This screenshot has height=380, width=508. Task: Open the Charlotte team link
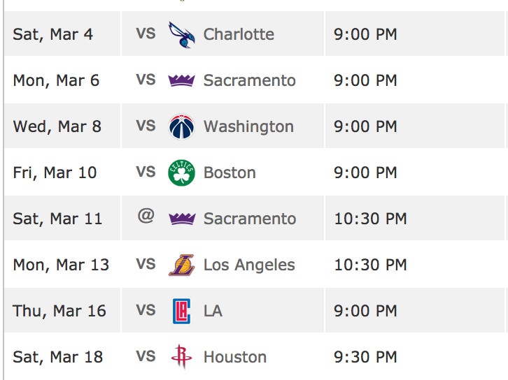(239, 34)
